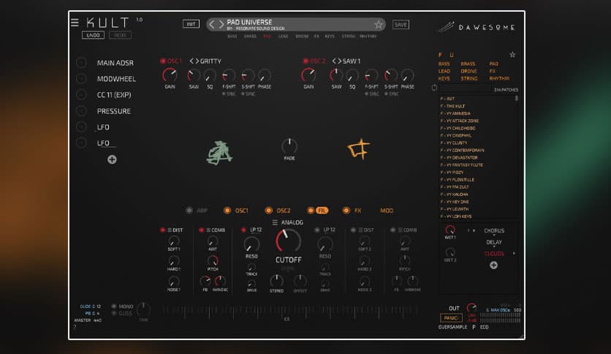This screenshot has height=354, width=611.
Task: Switch to the MOD tab
Action: [387, 211]
